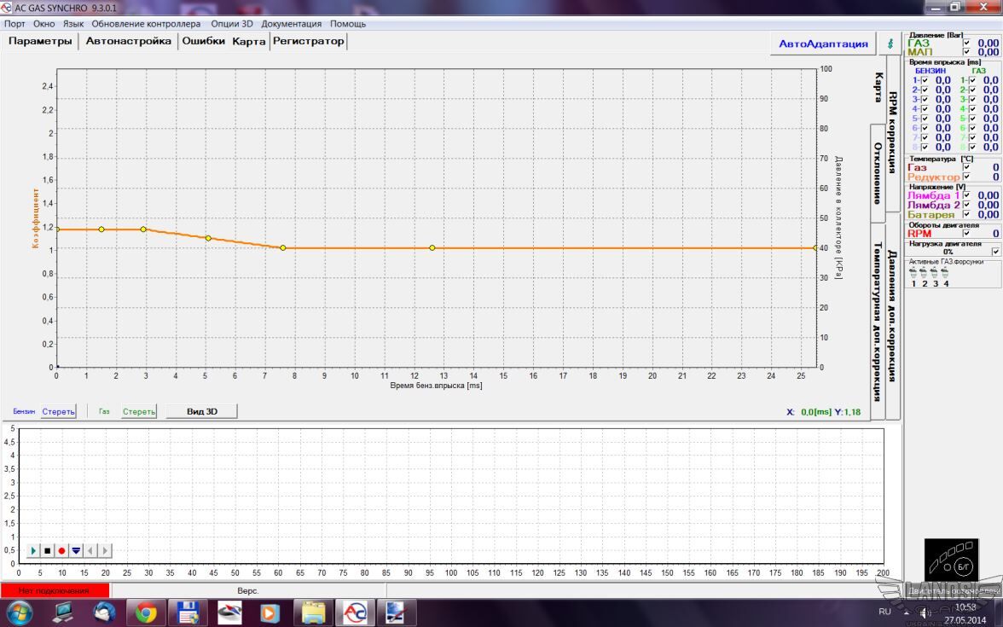Click the connection icon beside АвтоАдаптация
Image resolution: width=1003 pixels, height=627 pixels.
pos(891,43)
